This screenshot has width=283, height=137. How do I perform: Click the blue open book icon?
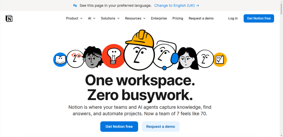[60, 60]
